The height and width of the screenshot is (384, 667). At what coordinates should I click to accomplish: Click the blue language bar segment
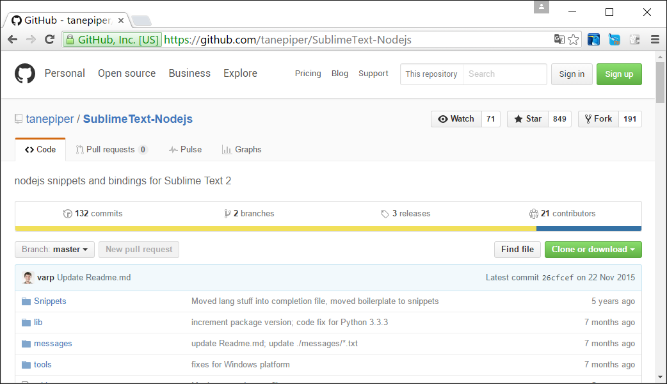[589, 228]
